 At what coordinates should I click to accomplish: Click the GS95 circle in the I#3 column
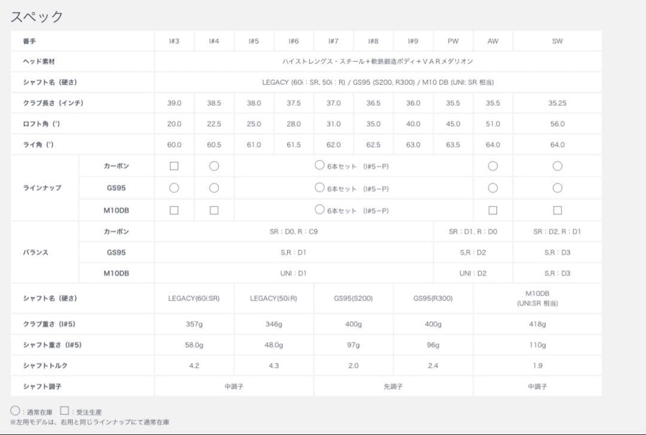point(174,188)
